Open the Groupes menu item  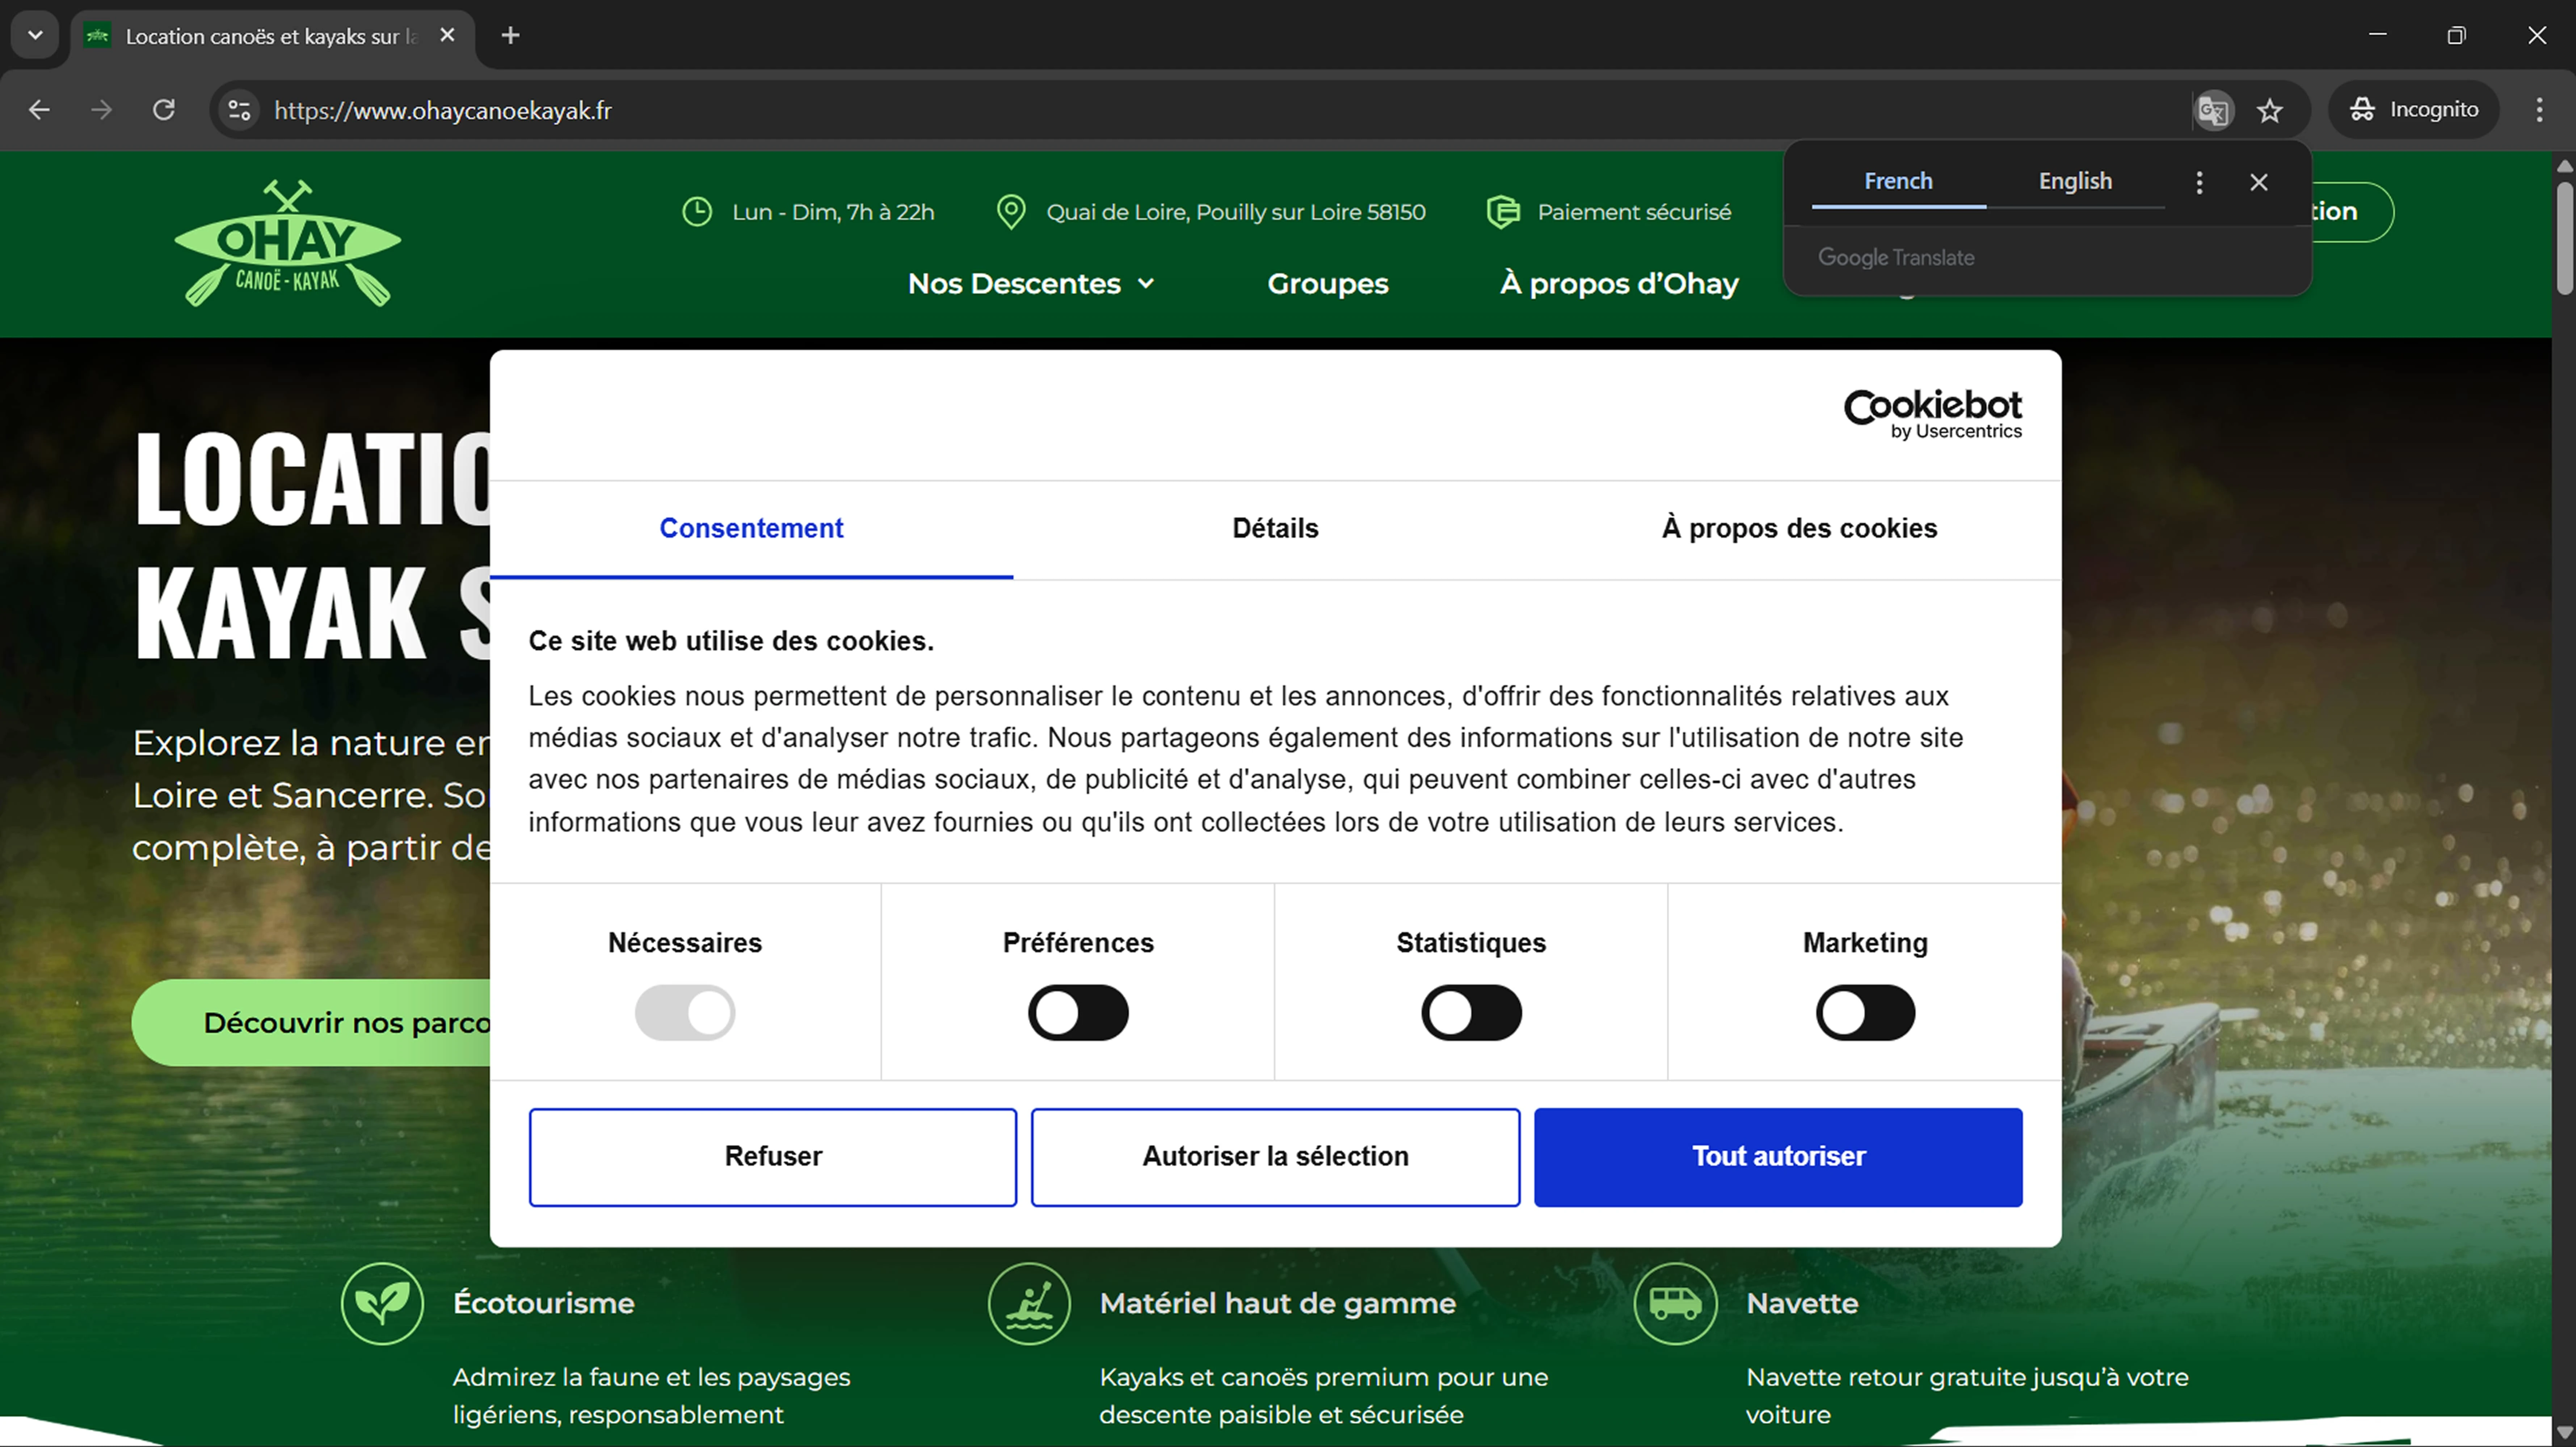1327,284
